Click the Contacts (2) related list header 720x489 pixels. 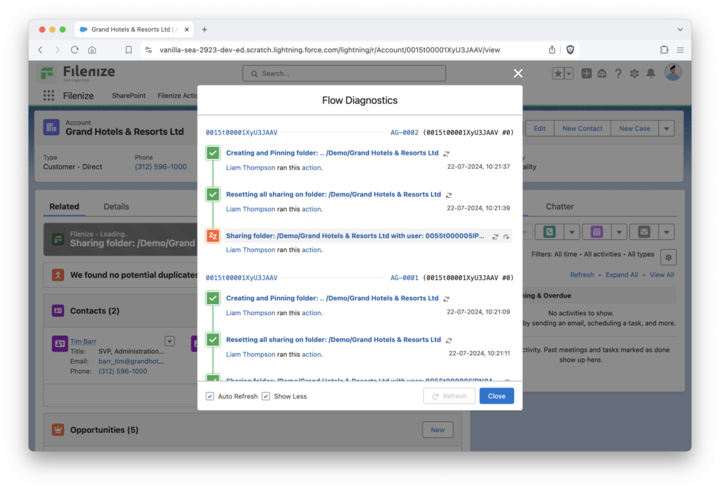(x=95, y=311)
